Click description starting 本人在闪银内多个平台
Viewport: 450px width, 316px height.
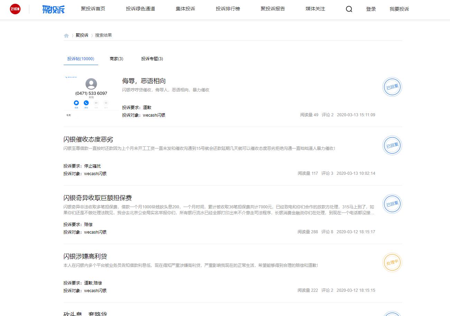coord(191,265)
